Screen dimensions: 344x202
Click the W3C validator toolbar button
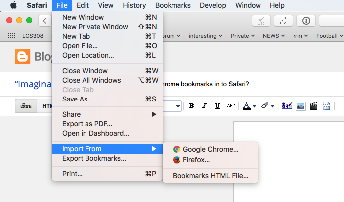(261, 21)
